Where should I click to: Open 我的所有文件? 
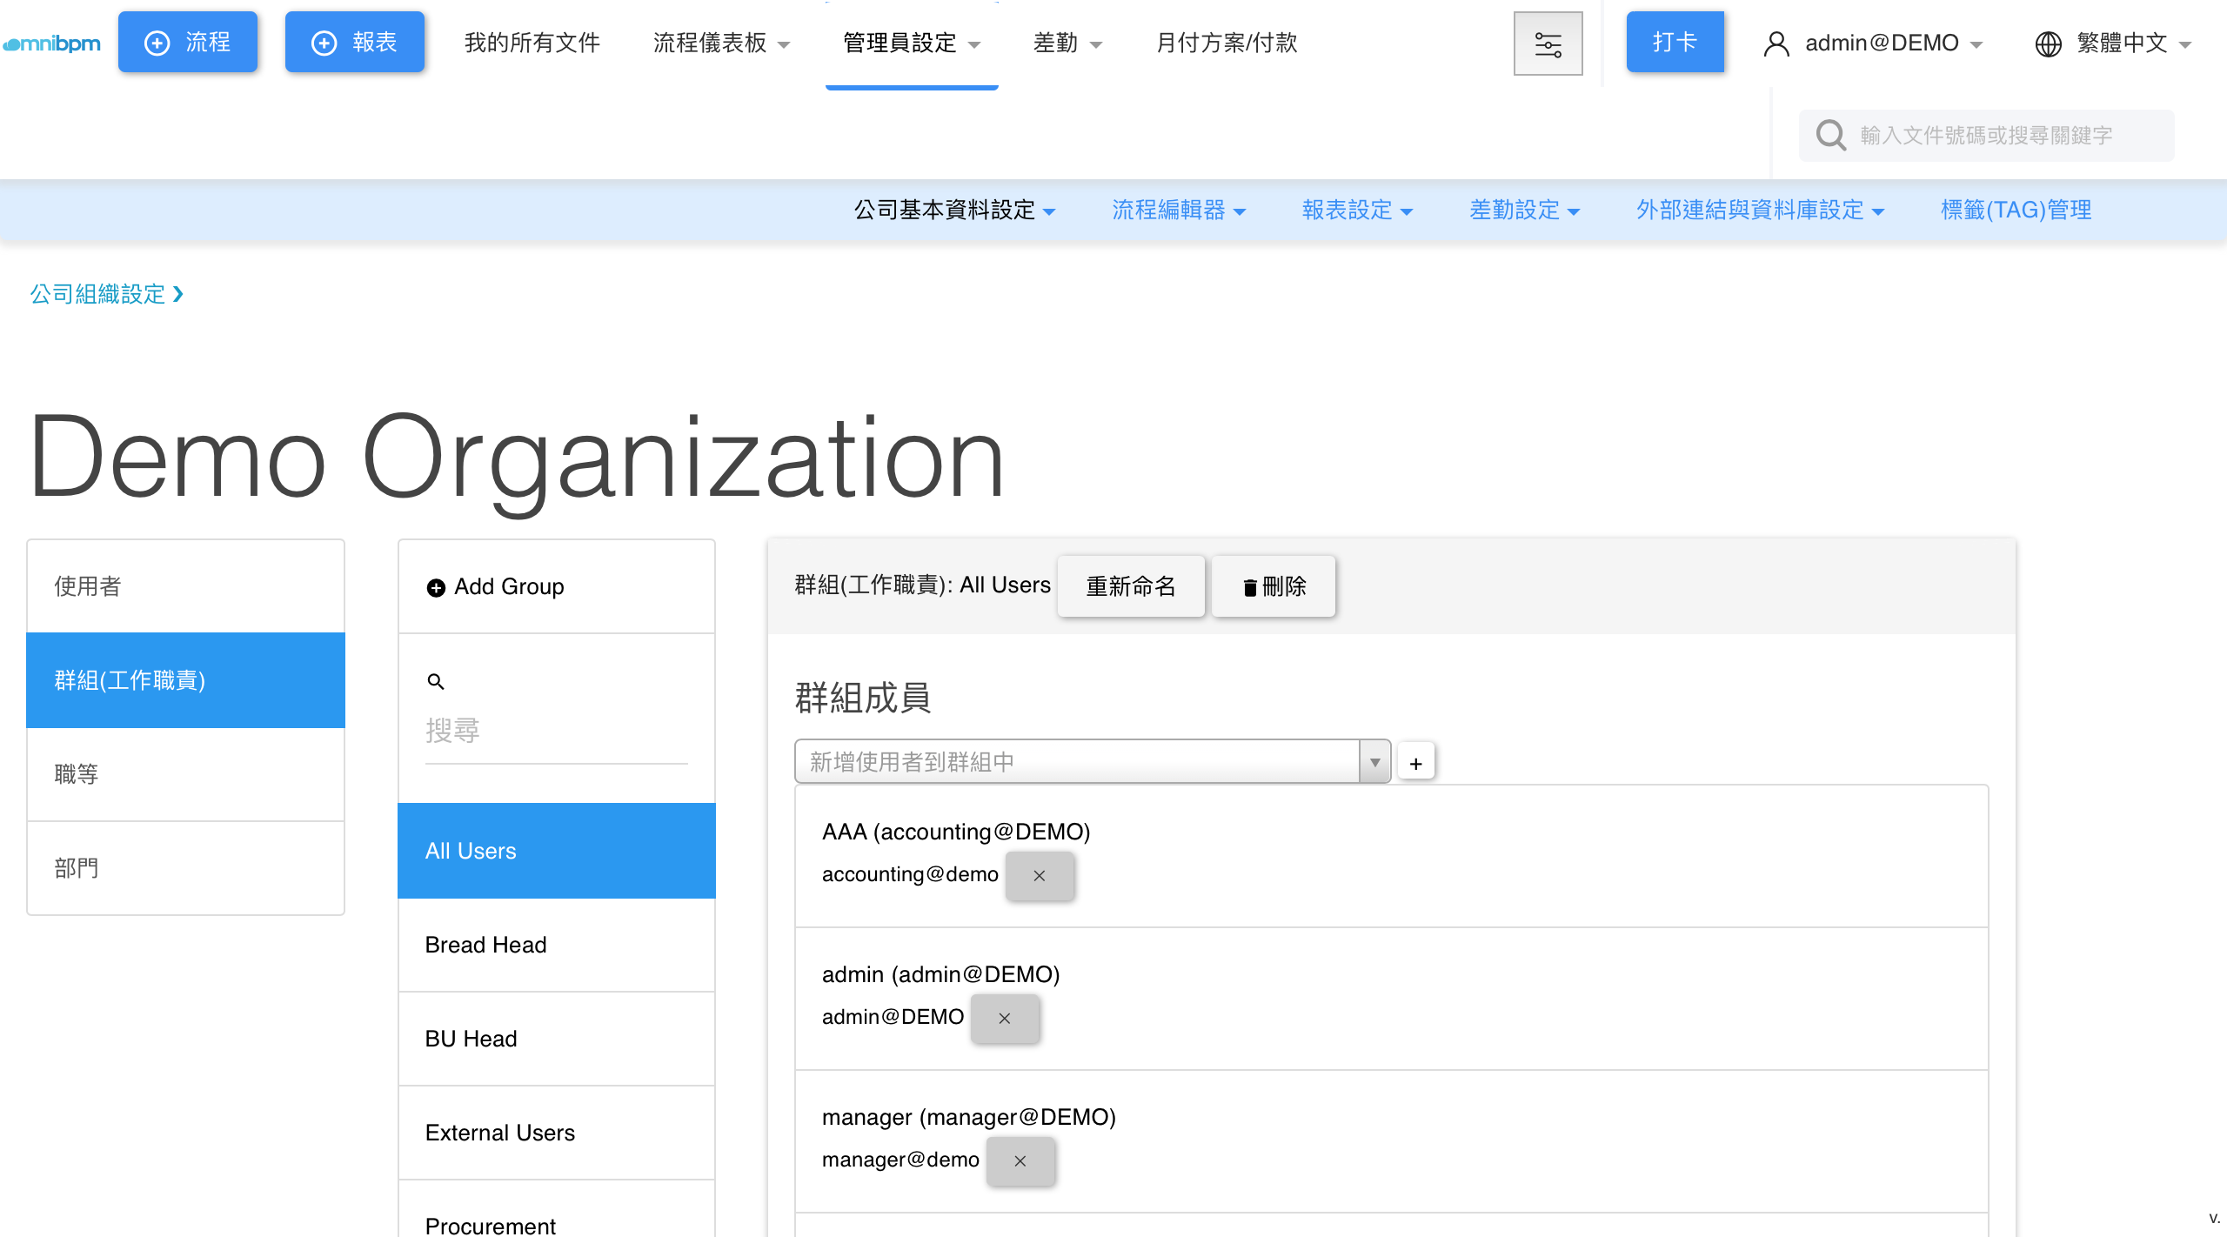click(532, 43)
